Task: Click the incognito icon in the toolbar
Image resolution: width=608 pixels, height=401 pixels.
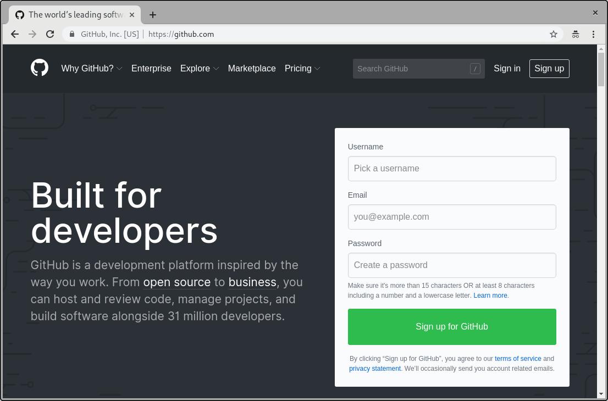Action: point(576,34)
